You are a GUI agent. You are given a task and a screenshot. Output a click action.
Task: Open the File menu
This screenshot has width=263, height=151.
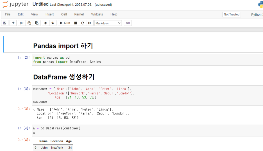(x=8, y=14)
